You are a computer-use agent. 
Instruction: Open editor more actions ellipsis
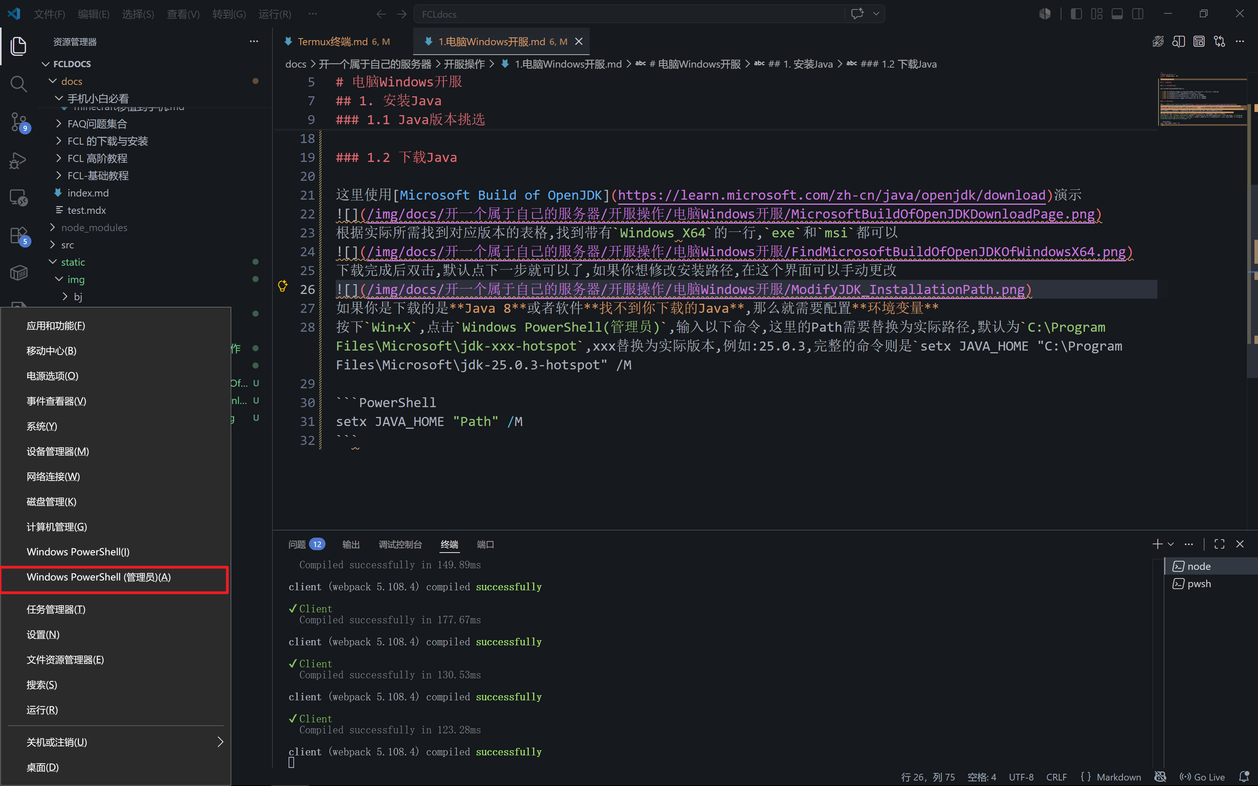click(1240, 42)
